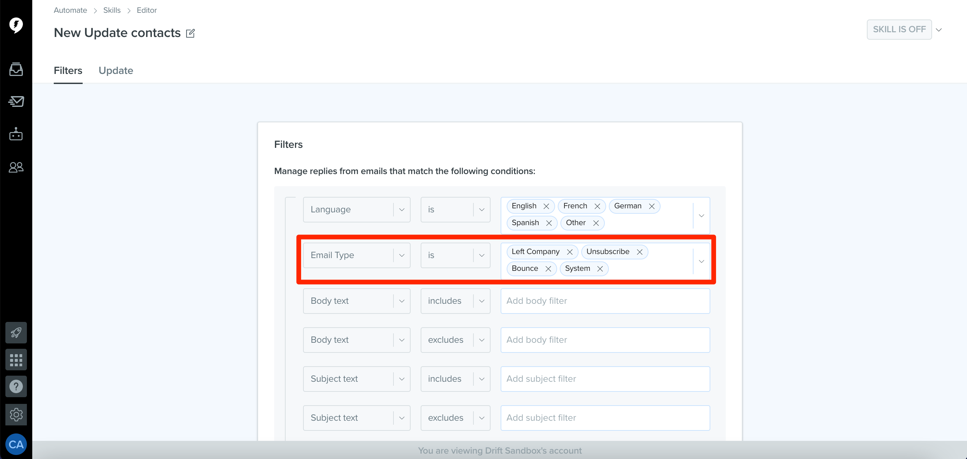Open the Email Type field dropdown
This screenshot has width=967, height=459.
tap(356, 256)
